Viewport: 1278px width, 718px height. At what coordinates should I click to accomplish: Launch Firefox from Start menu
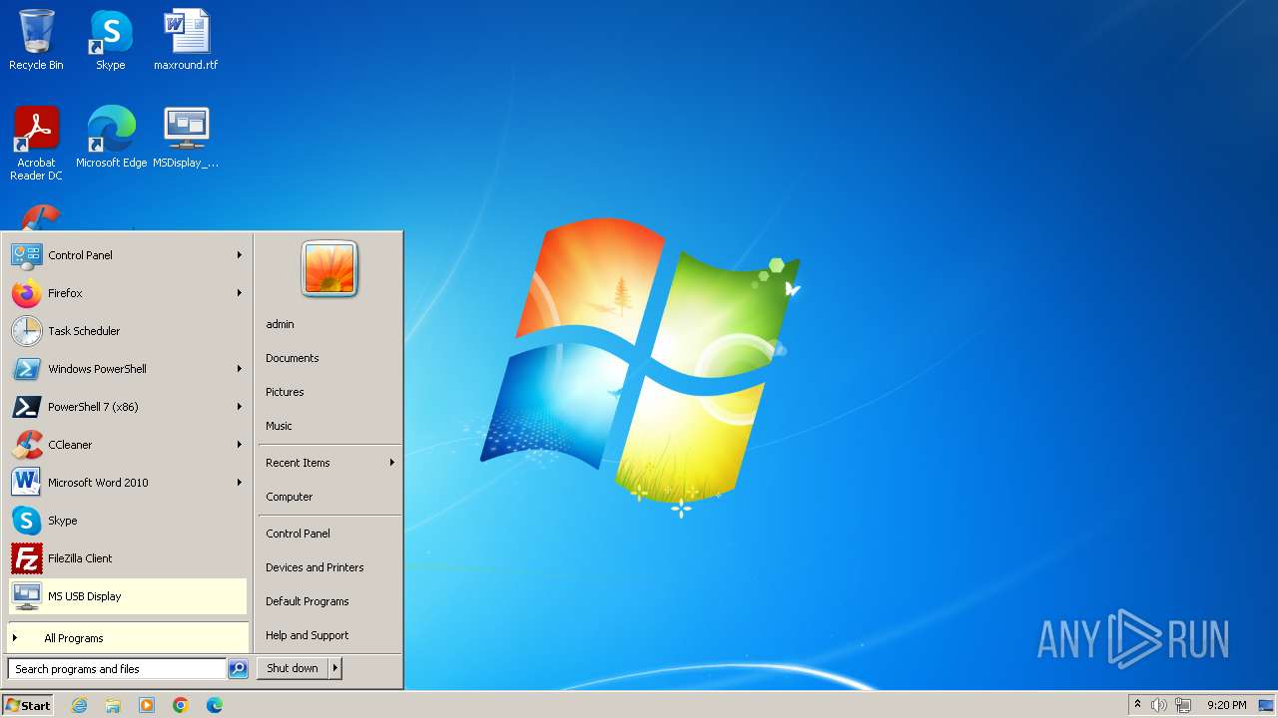pyautogui.click(x=128, y=293)
